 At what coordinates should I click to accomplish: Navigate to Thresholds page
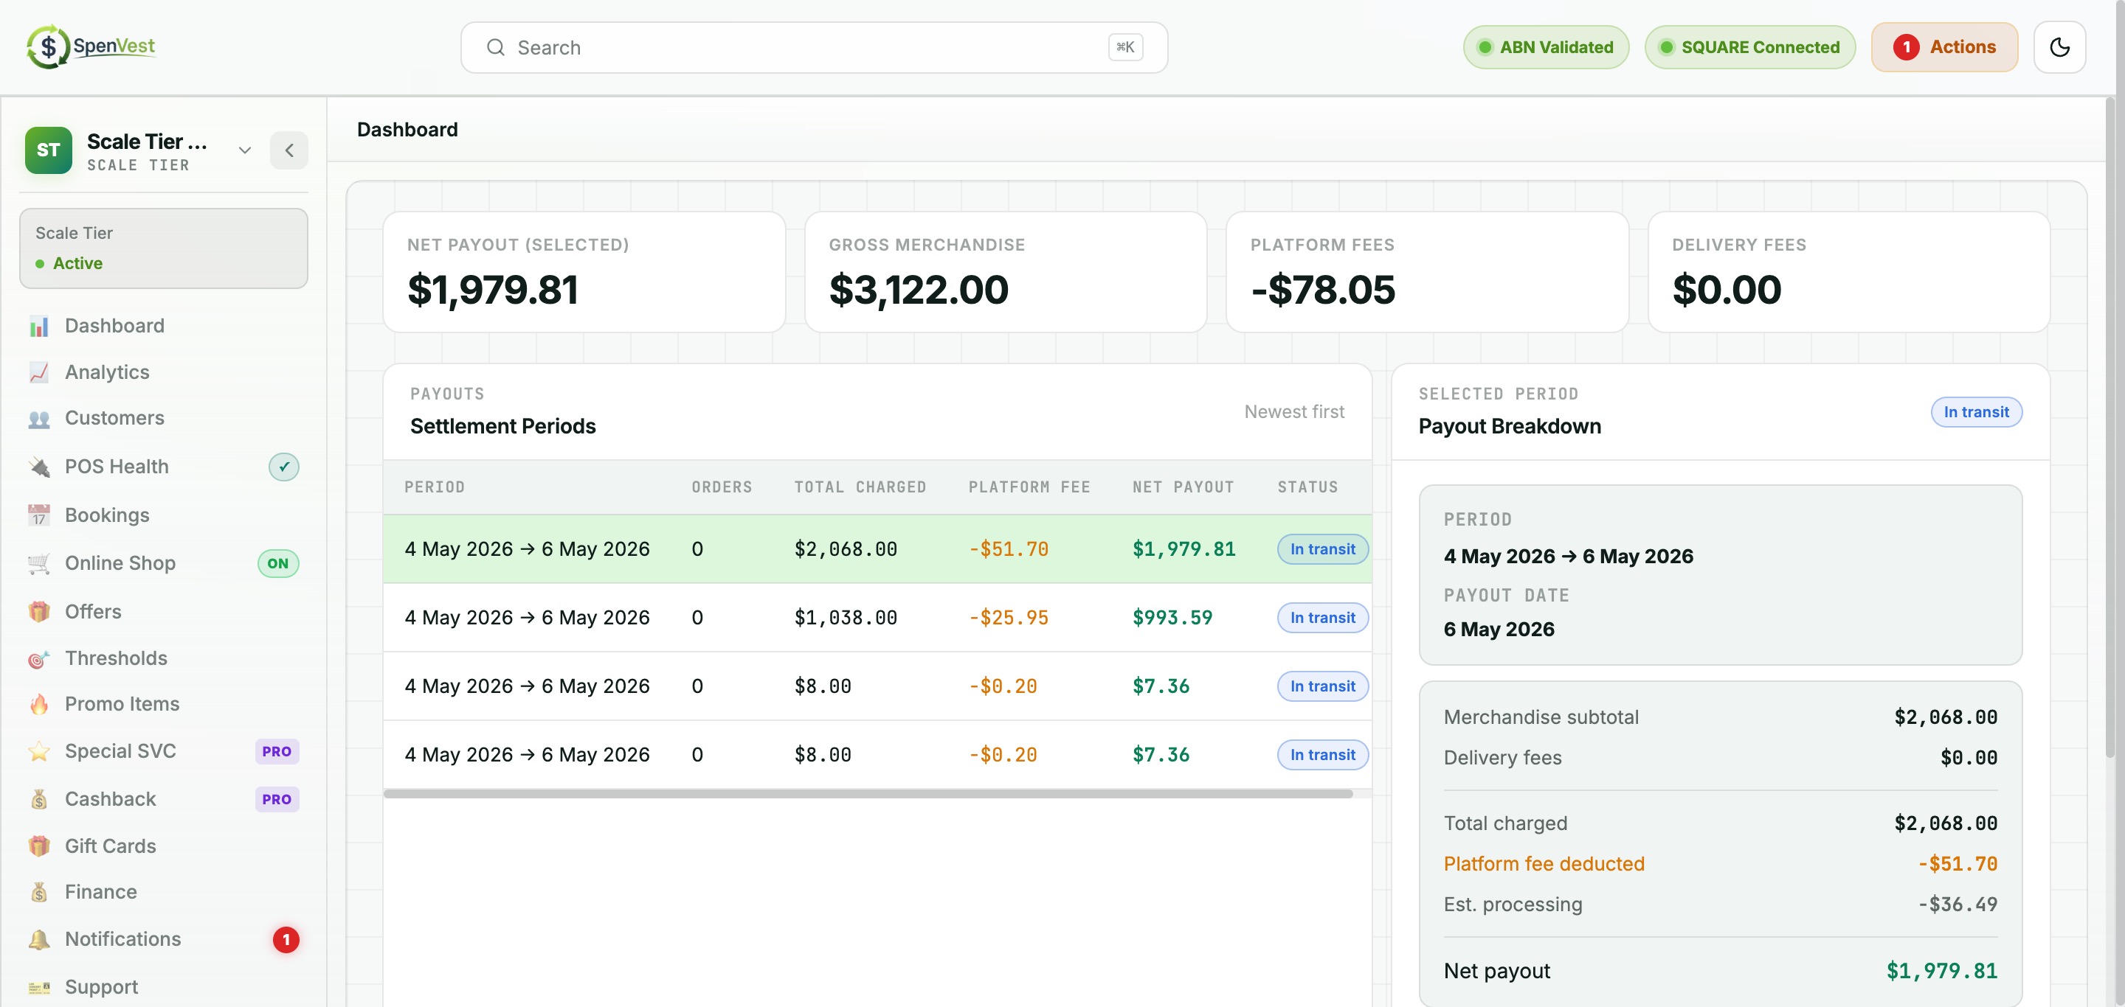click(x=163, y=658)
